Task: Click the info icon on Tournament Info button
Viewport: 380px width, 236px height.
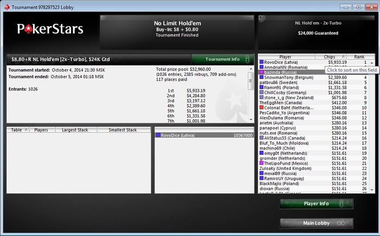Action: click(247, 59)
